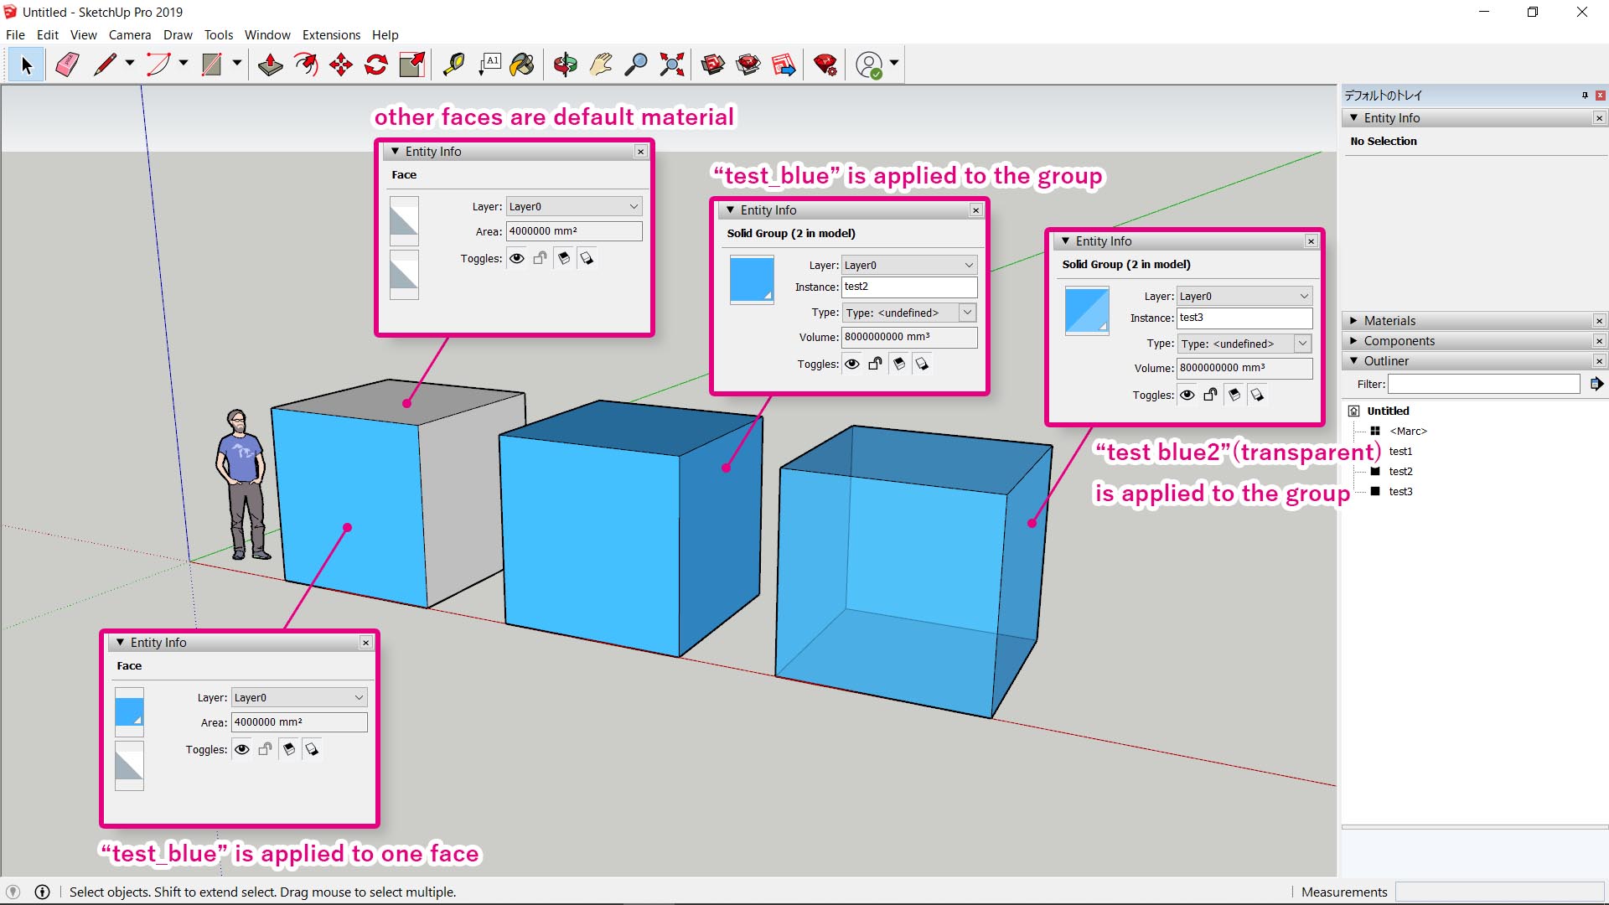Image resolution: width=1609 pixels, height=905 pixels.
Task: Open Extensions menu in menu bar
Action: point(329,34)
